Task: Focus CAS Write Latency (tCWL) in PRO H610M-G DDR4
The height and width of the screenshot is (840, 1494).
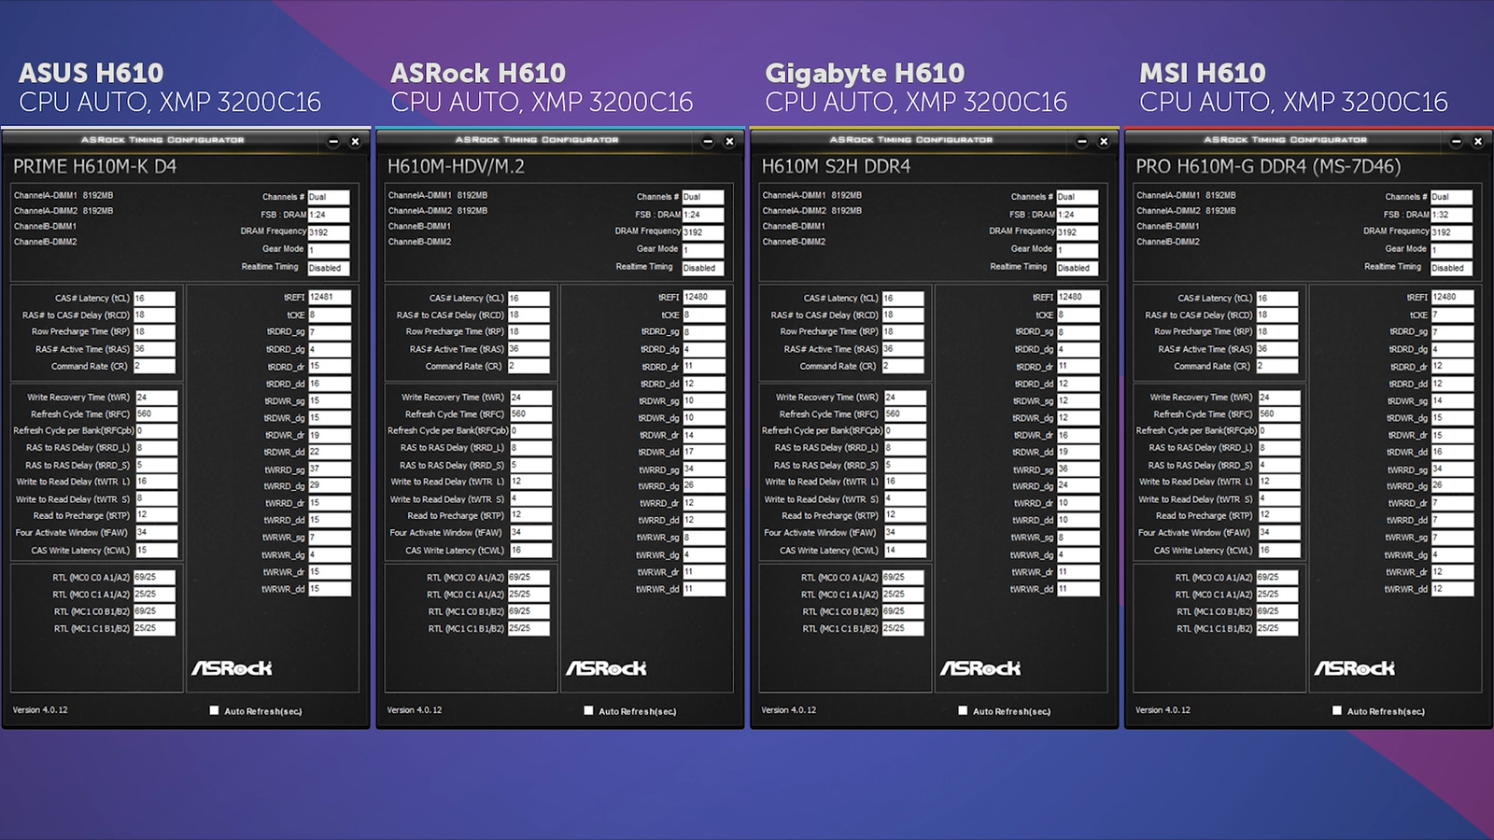Action: pos(1279,551)
